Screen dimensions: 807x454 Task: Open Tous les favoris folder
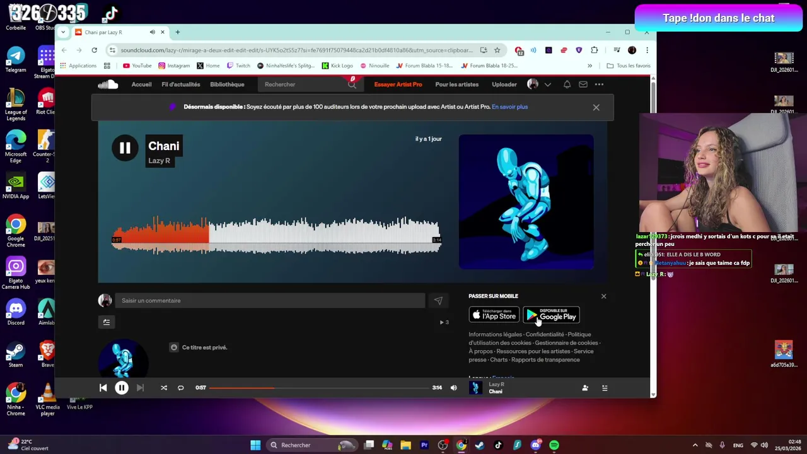(x=629, y=66)
